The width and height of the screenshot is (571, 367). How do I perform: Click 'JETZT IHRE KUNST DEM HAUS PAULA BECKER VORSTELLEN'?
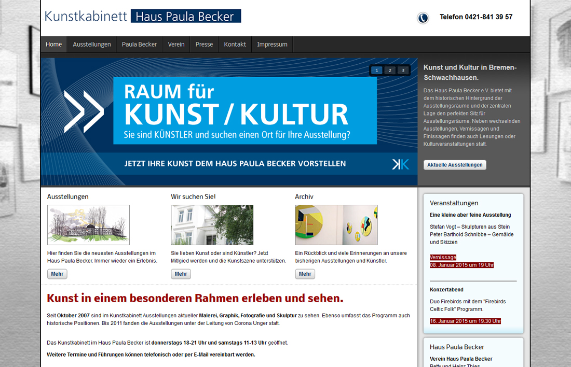pyautogui.click(x=235, y=164)
